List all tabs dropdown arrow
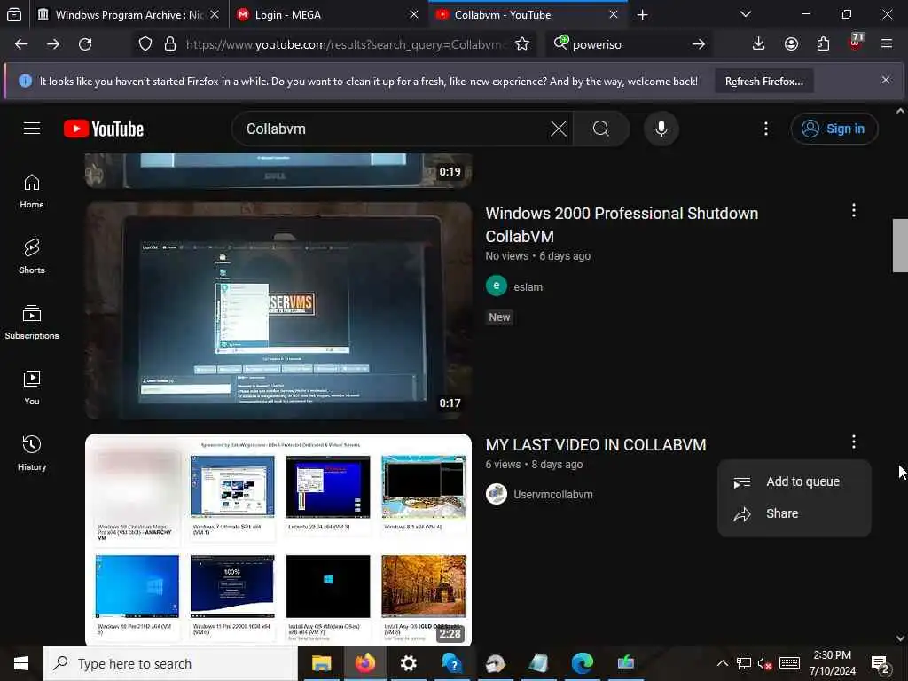Screen dimensions: 908x681 [745, 14]
